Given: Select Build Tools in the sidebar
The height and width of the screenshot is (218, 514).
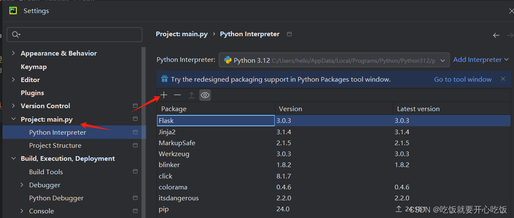Looking at the screenshot, I should 46,172.
